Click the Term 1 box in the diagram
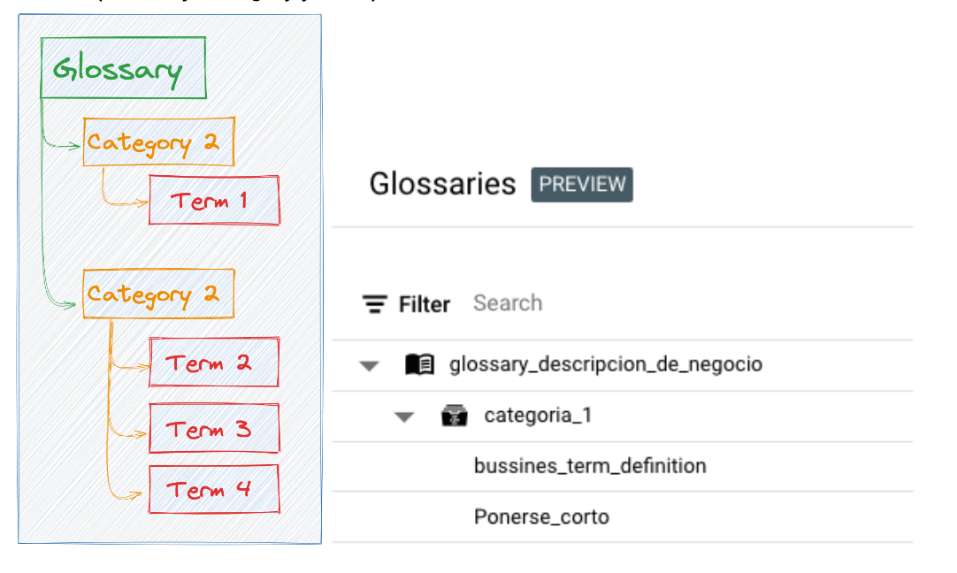The image size is (957, 573). pos(214,200)
